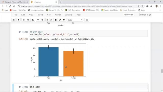This screenshot has height=92, width=163.
Task: Open the How to Customize bookmark
Action: 128,10
